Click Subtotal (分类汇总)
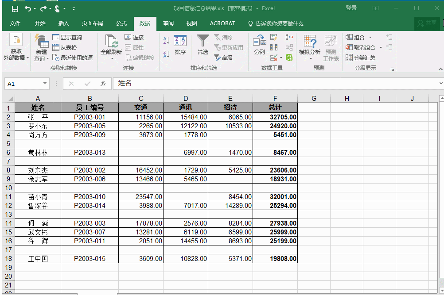444x295 pixels. coord(360,57)
